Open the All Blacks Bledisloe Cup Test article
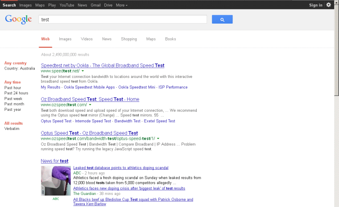 click(133, 202)
